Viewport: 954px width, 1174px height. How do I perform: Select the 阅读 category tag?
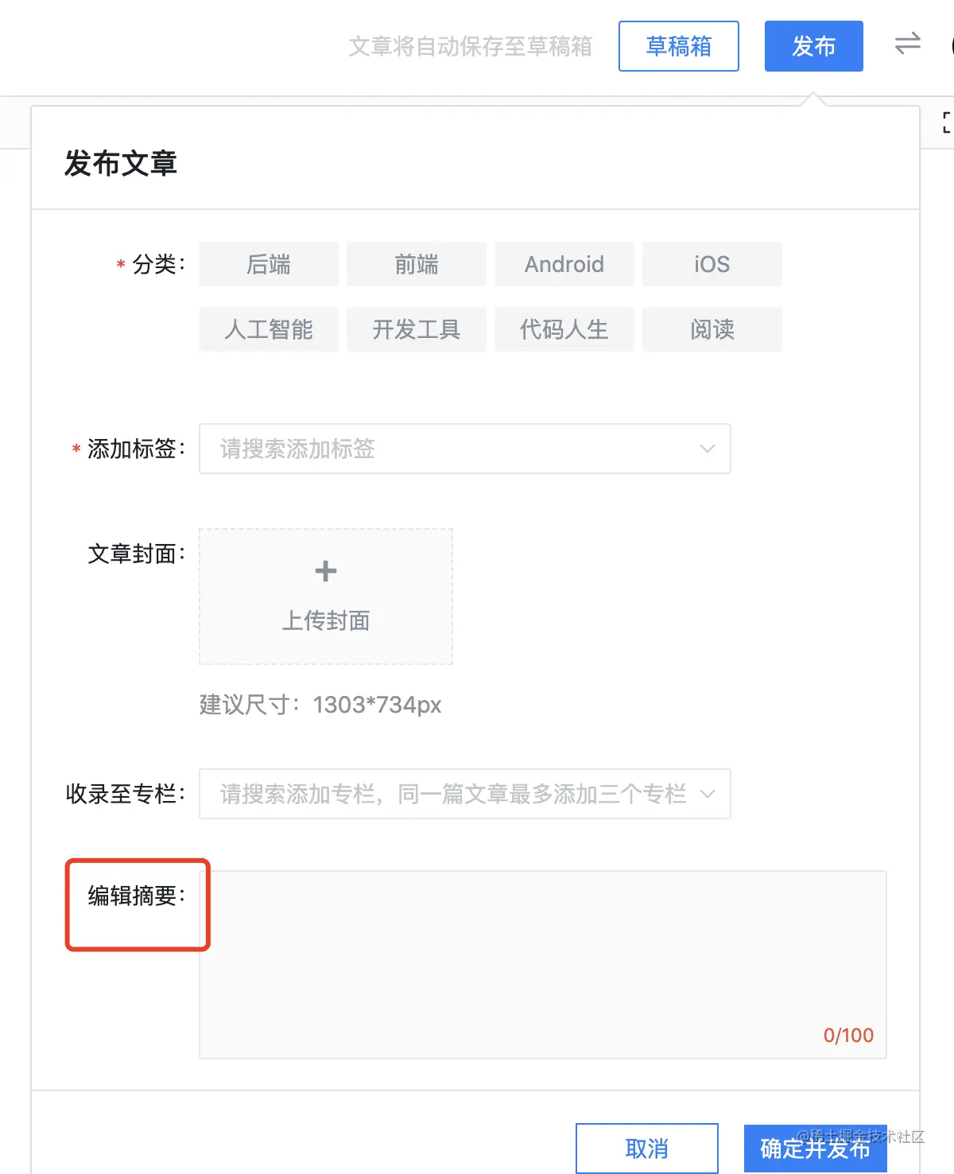coord(712,329)
